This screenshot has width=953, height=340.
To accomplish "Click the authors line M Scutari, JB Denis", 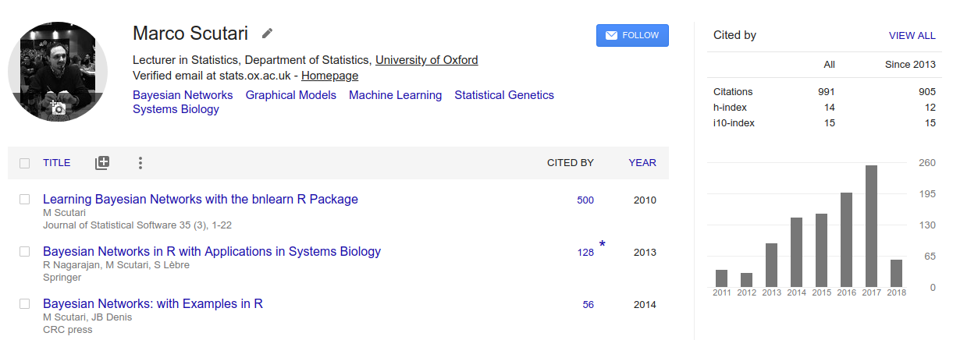I will (87, 317).
